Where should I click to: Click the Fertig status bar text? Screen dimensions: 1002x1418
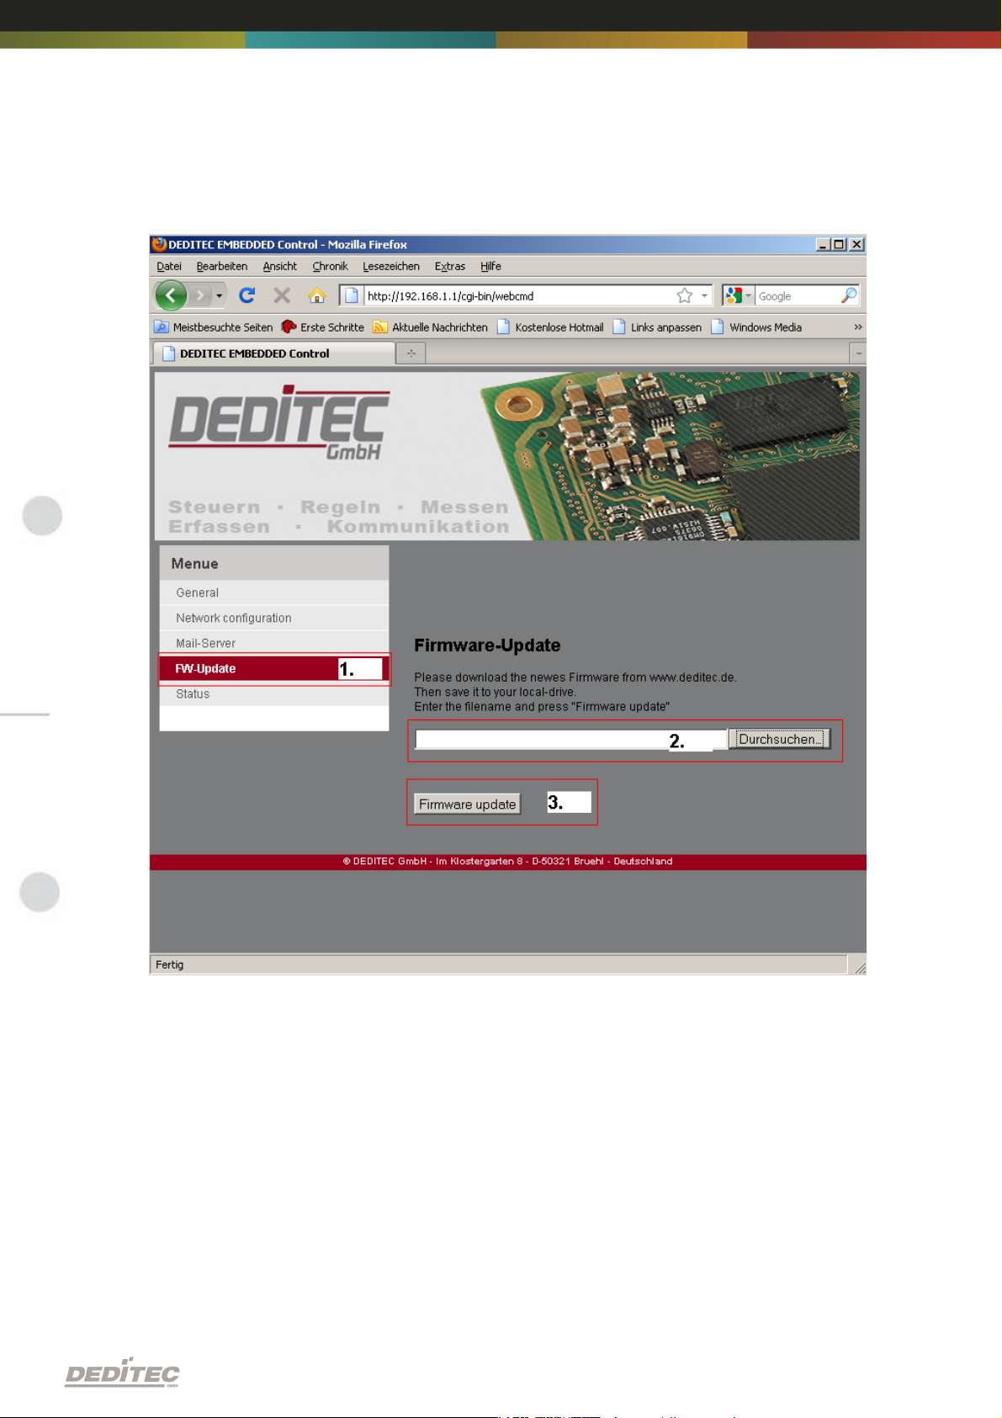tap(169, 964)
